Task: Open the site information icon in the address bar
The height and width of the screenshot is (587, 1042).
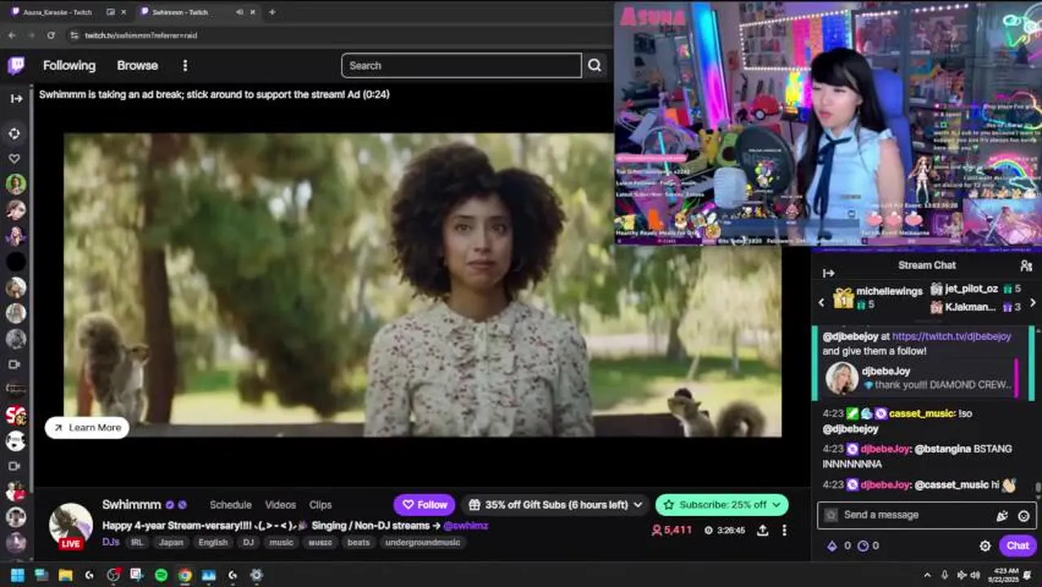Action: [x=74, y=35]
